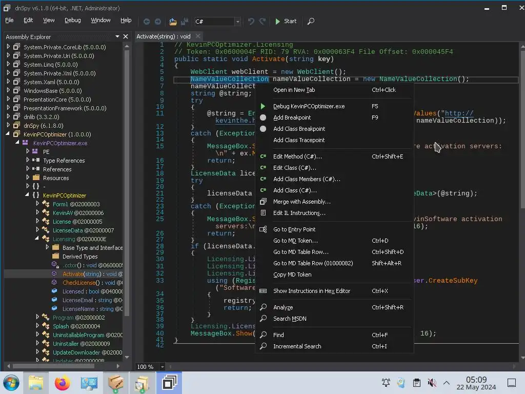Expand the PE node
Screen dimensions: 525x394
coord(28,151)
